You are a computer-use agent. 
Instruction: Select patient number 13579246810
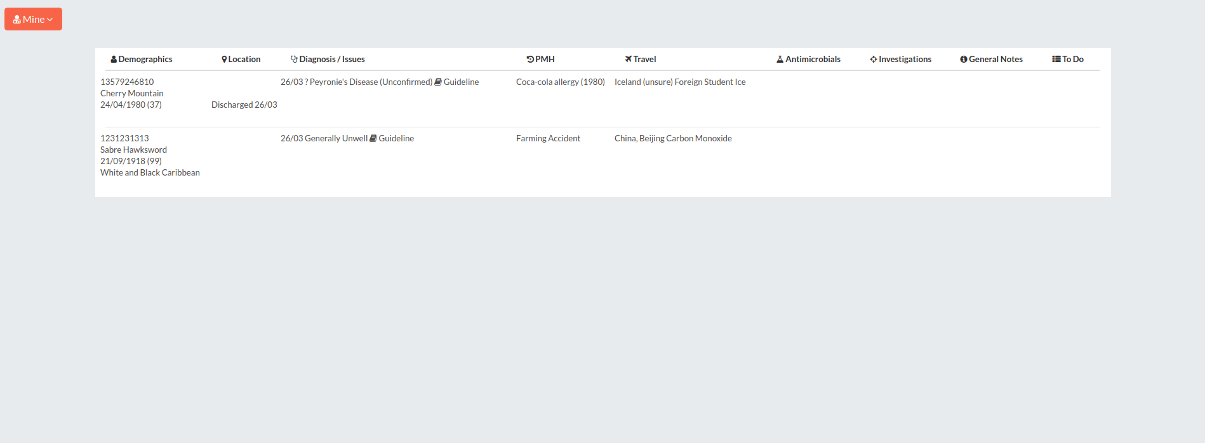pos(127,82)
